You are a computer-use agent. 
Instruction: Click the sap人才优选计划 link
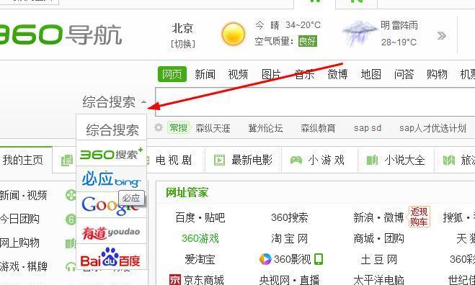[x=432, y=128]
